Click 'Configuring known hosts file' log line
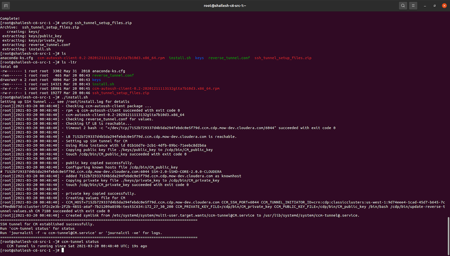 pos(89,167)
